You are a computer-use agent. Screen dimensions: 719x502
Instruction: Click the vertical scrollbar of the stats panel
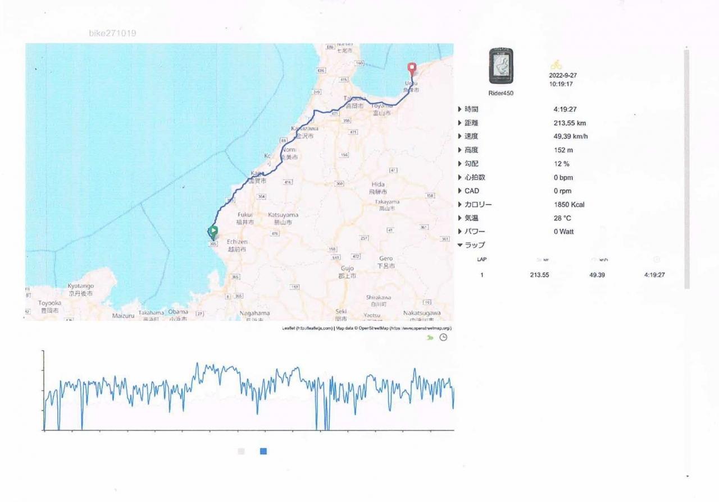pyautogui.click(x=686, y=168)
